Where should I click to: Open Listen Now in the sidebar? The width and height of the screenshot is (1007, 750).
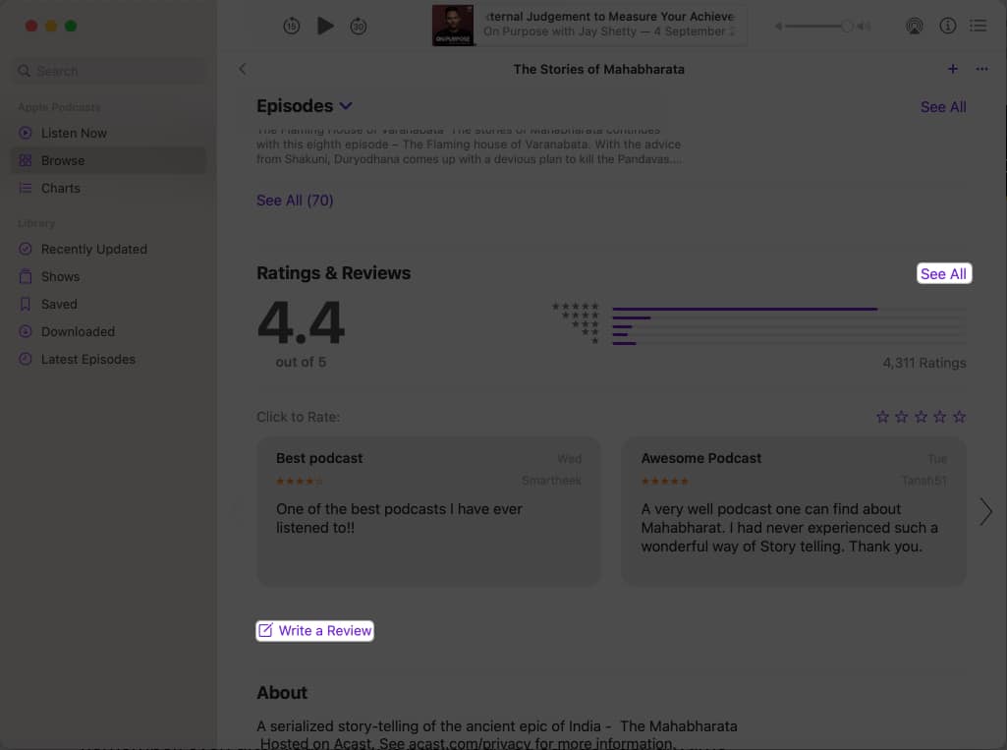[x=108, y=133]
